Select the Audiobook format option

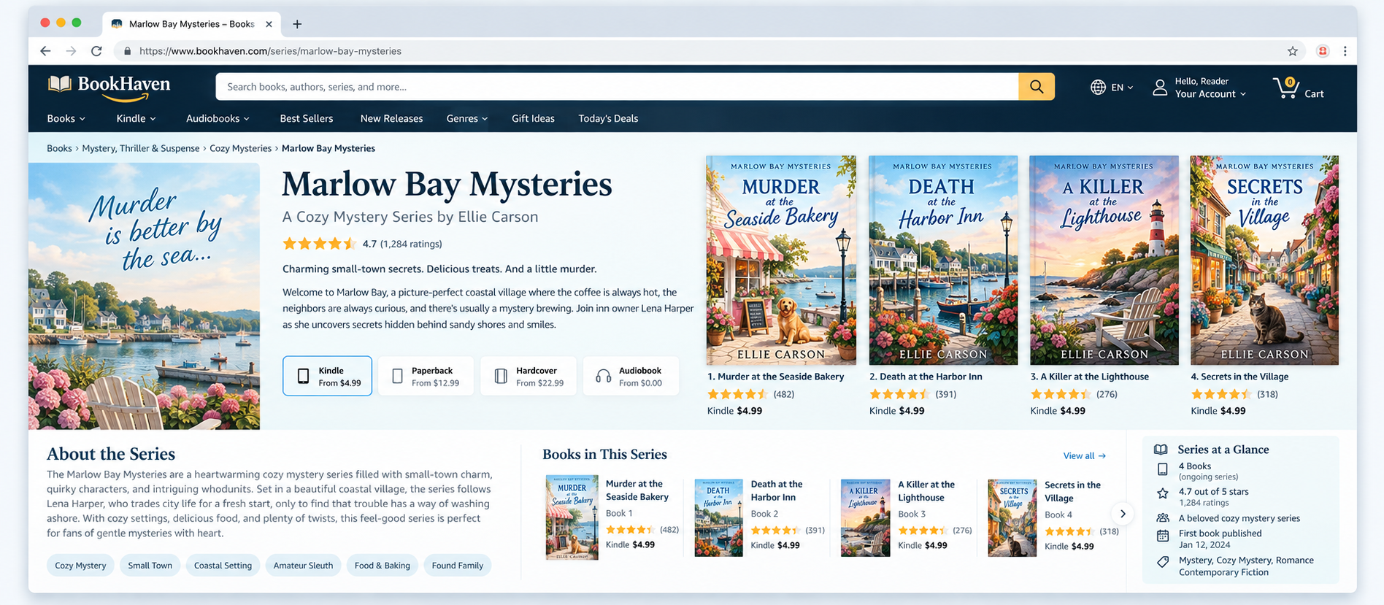631,376
